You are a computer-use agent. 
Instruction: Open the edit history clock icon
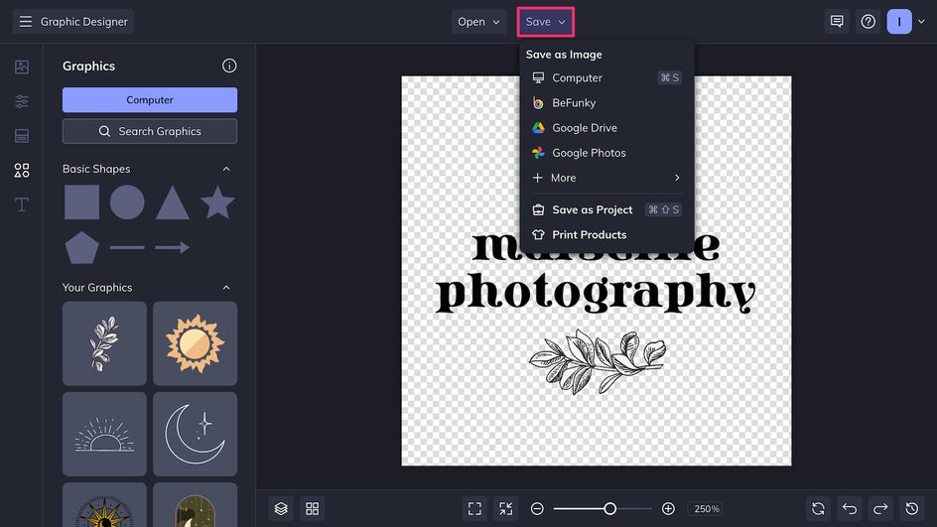[912, 508]
